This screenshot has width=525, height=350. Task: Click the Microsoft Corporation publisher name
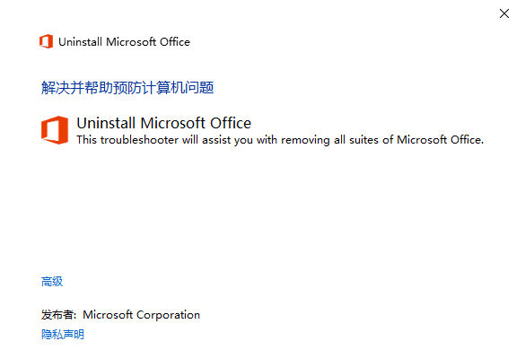click(x=141, y=315)
